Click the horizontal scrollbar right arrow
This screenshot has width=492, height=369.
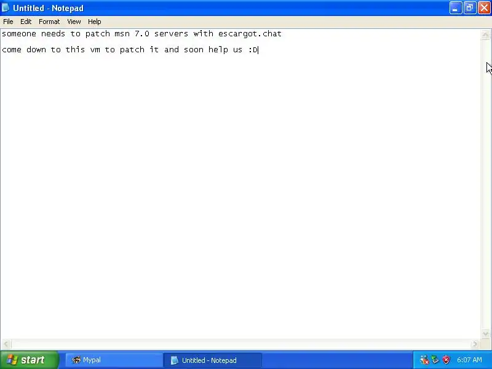pos(475,344)
